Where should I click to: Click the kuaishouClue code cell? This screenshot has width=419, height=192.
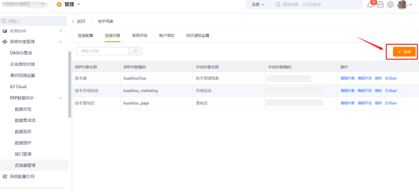tap(135, 79)
